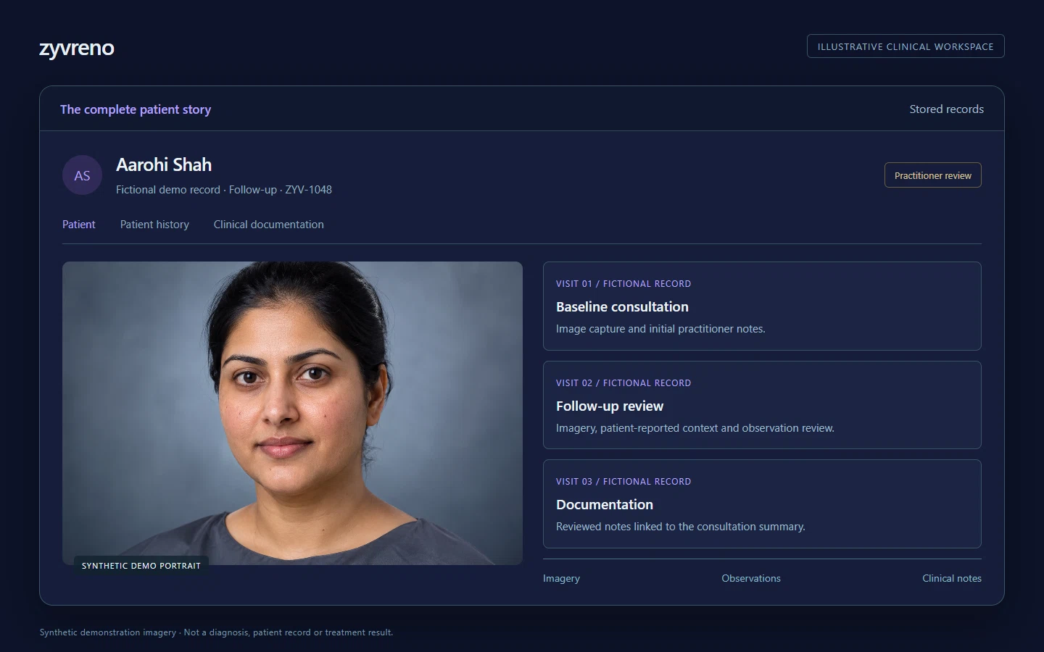Open the Stored records link
The width and height of the screenshot is (1044, 652).
coord(946,109)
